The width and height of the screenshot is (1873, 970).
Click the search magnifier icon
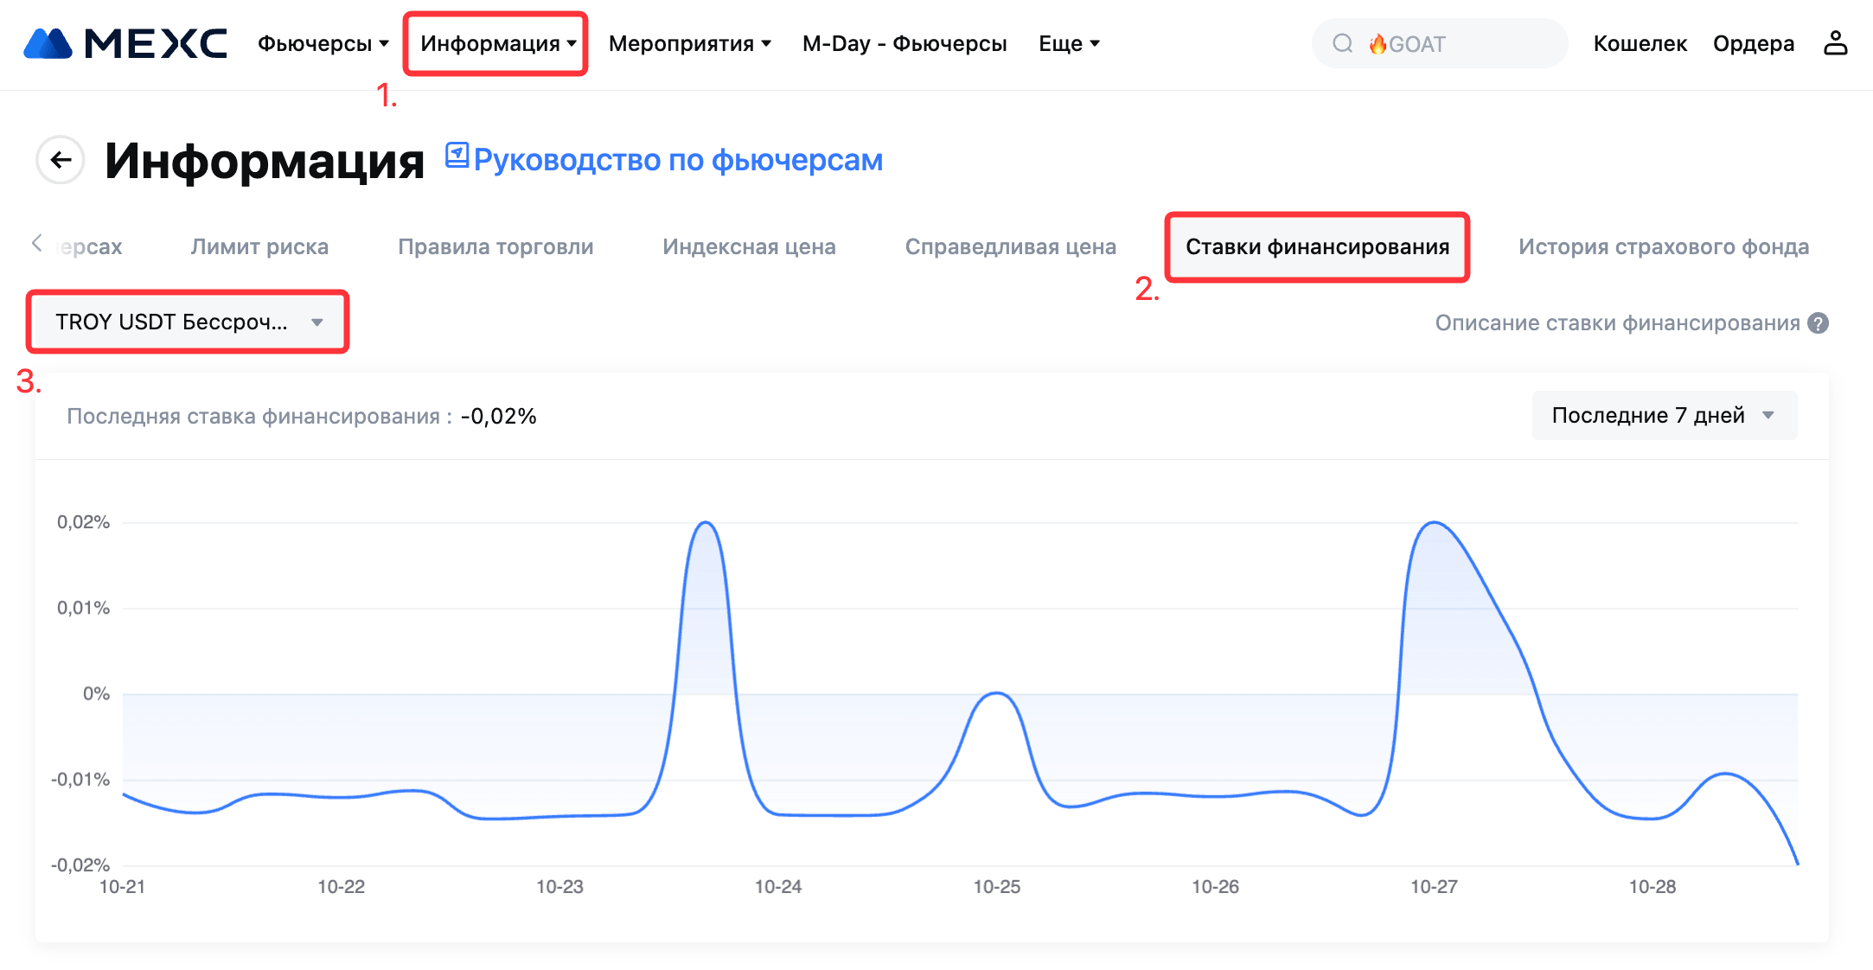click(x=1342, y=43)
